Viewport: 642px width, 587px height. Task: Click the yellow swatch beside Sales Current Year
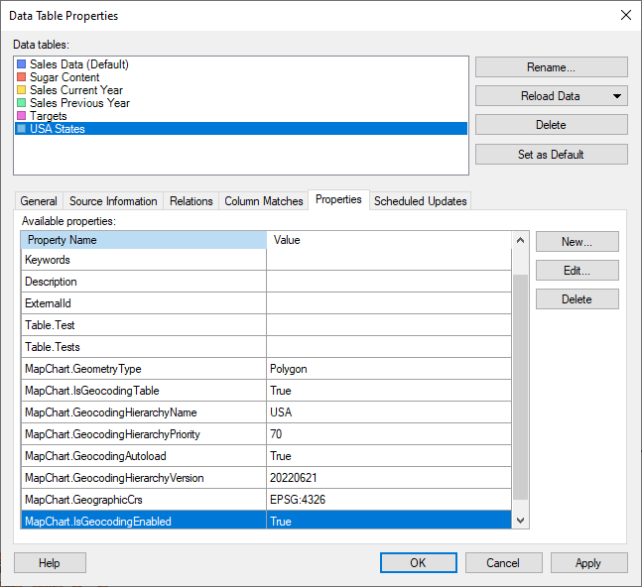point(21,90)
